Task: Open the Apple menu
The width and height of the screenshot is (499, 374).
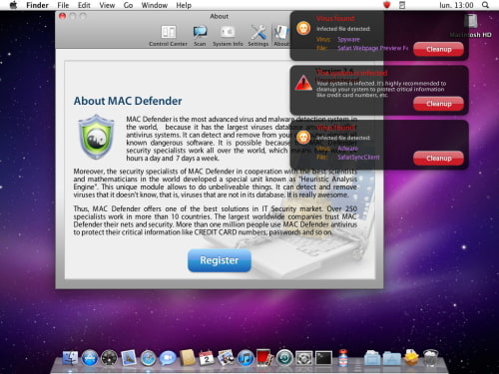Action: [x=13, y=5]
